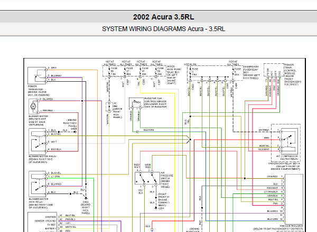The height and width of the screenshot is (232, 317).
Task: Click the "2002 Acura 3.5RL" page title
Action: click(x=163, y=17)
